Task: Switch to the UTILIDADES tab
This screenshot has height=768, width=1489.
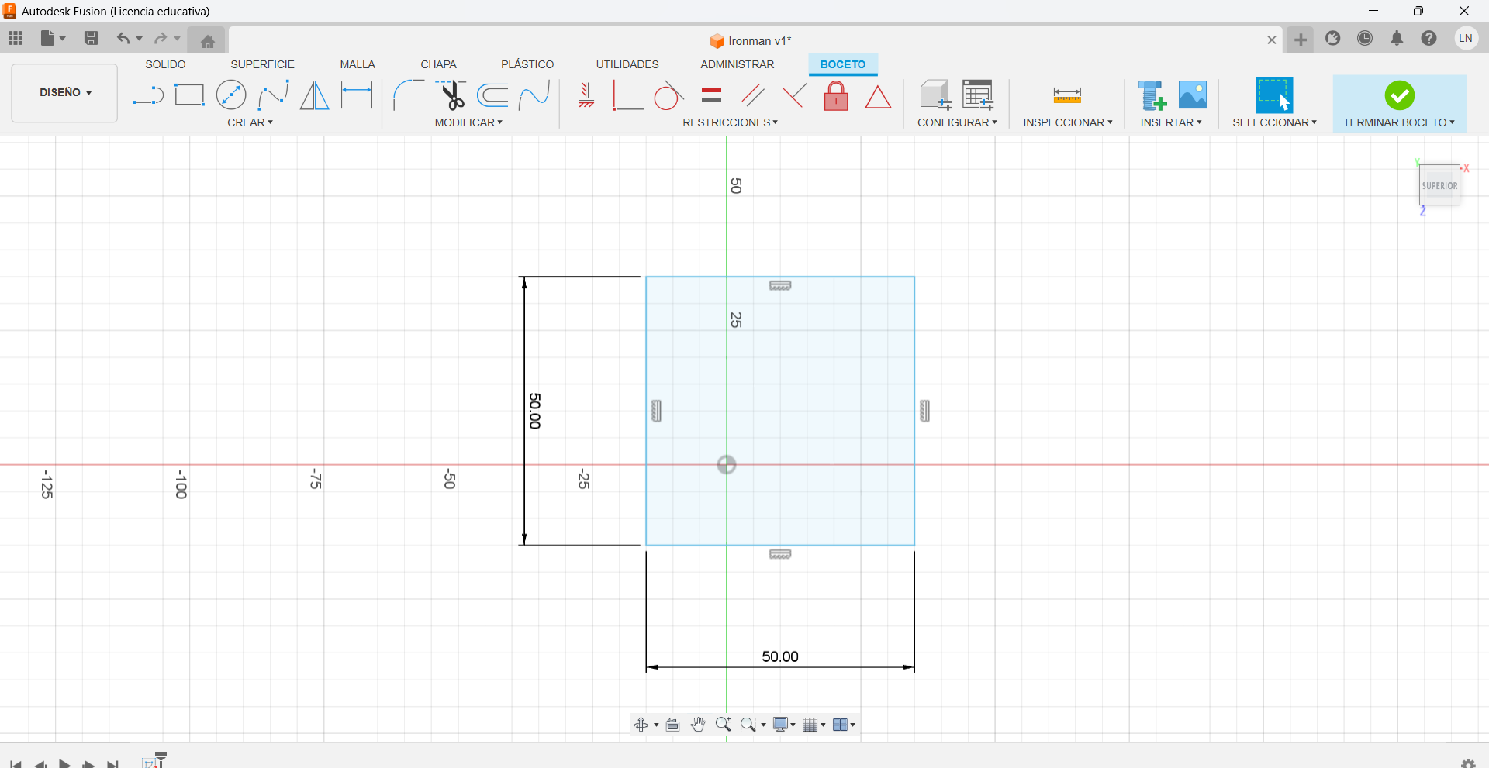Action: pos(627,64)
